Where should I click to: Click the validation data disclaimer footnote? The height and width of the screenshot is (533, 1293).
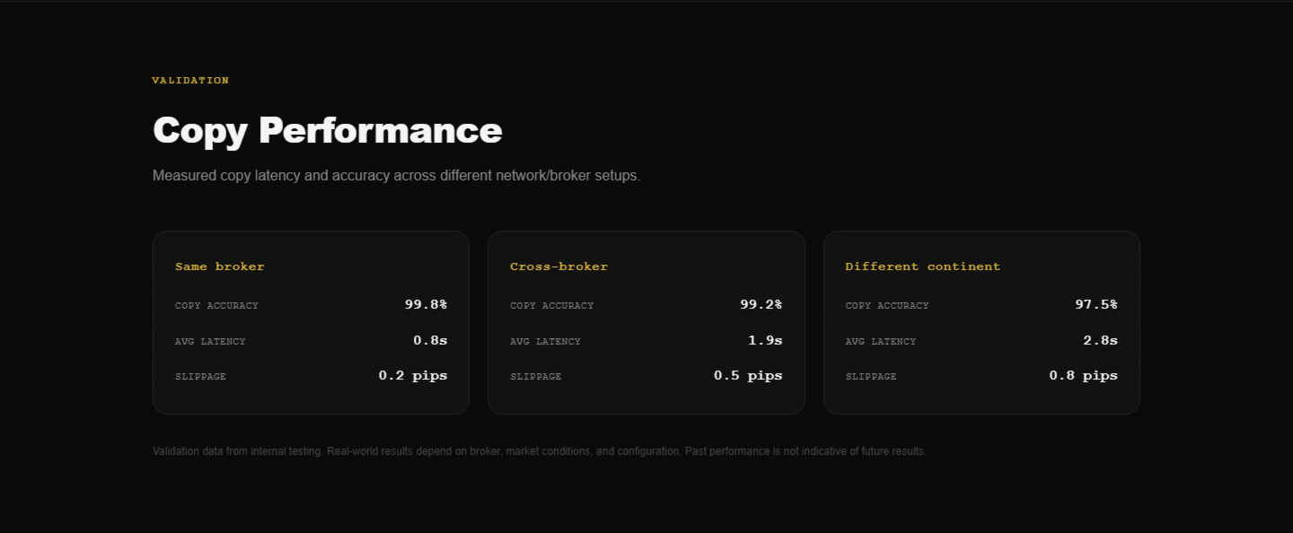coord(539,451)
